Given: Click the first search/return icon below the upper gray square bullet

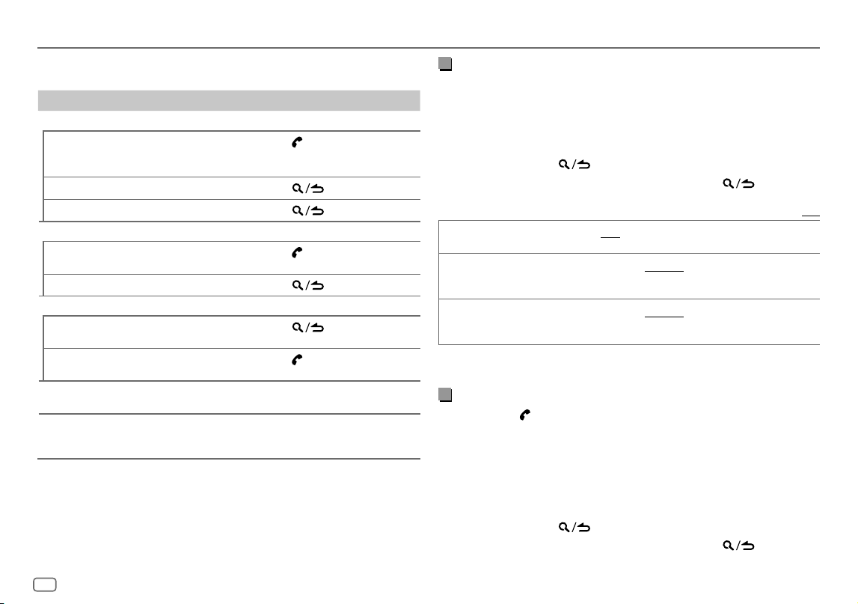Looking at the screenshot, I should [x=574, y=164].
